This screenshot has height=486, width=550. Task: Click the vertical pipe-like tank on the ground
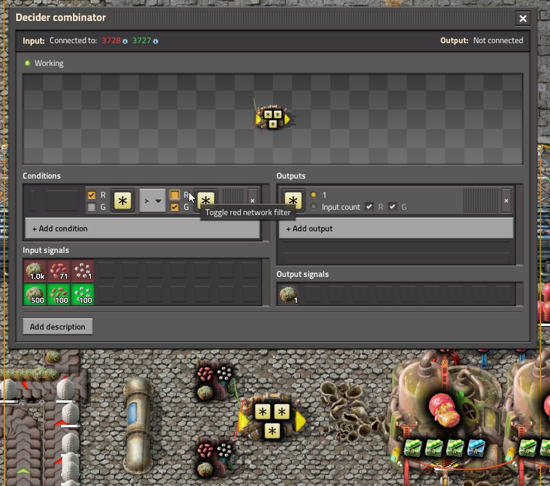(x=139, y=425)
